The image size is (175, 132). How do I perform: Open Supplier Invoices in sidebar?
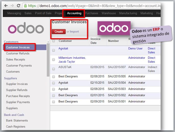coord(17,84)
